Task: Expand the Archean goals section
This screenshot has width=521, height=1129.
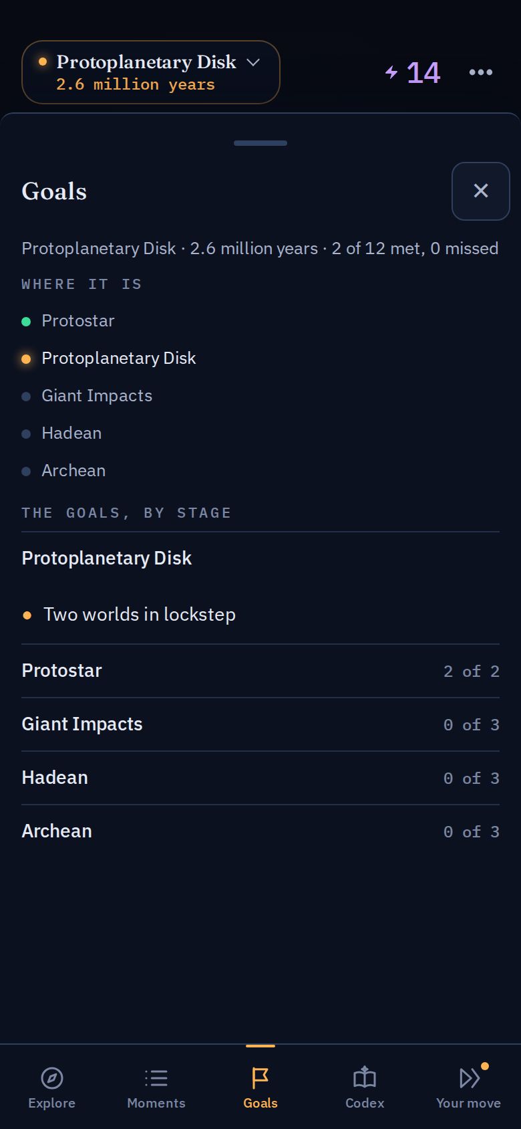Action: pos(260,831)
